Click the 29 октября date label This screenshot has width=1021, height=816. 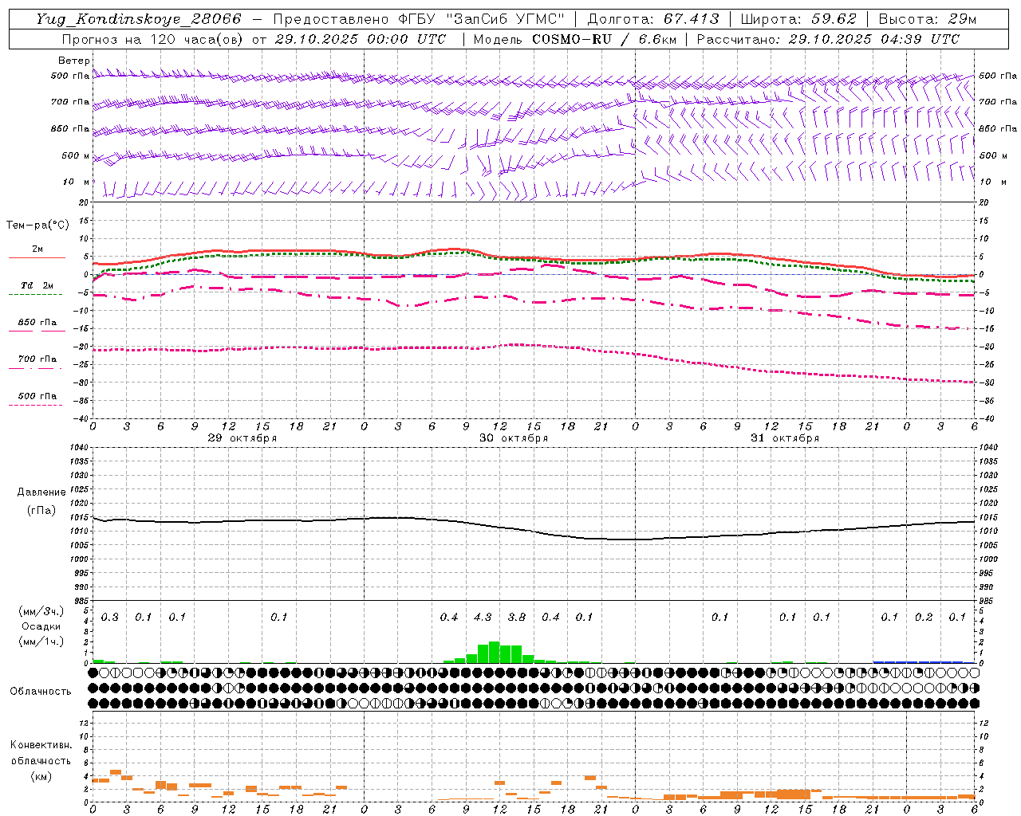coord(242,438)
